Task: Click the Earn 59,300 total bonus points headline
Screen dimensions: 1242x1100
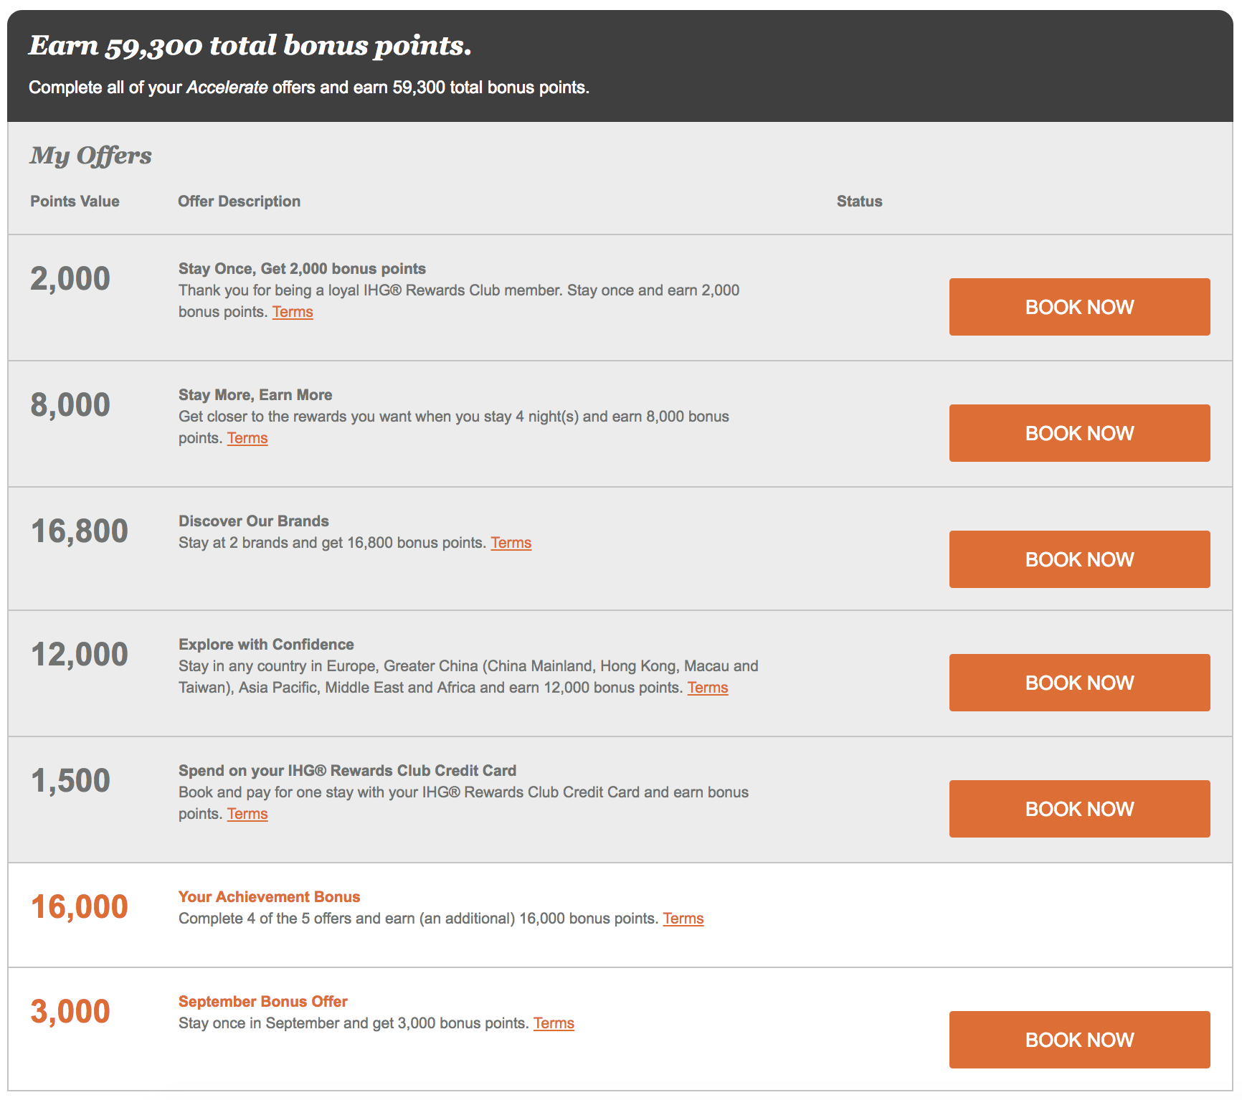Action: point(250,46)
